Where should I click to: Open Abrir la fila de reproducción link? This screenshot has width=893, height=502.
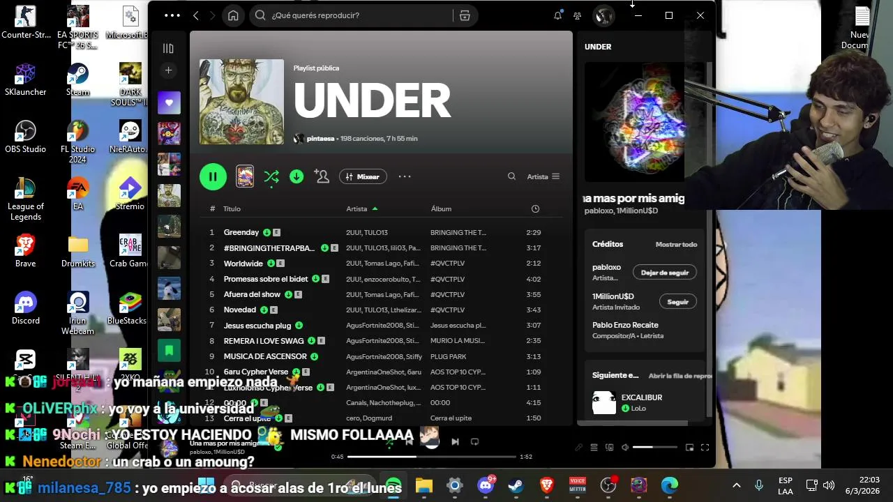680,376
